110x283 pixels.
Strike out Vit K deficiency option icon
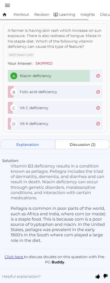point(98,124)
